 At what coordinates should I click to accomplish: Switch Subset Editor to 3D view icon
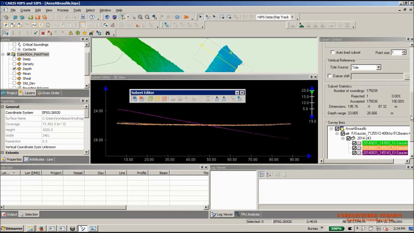142,99
